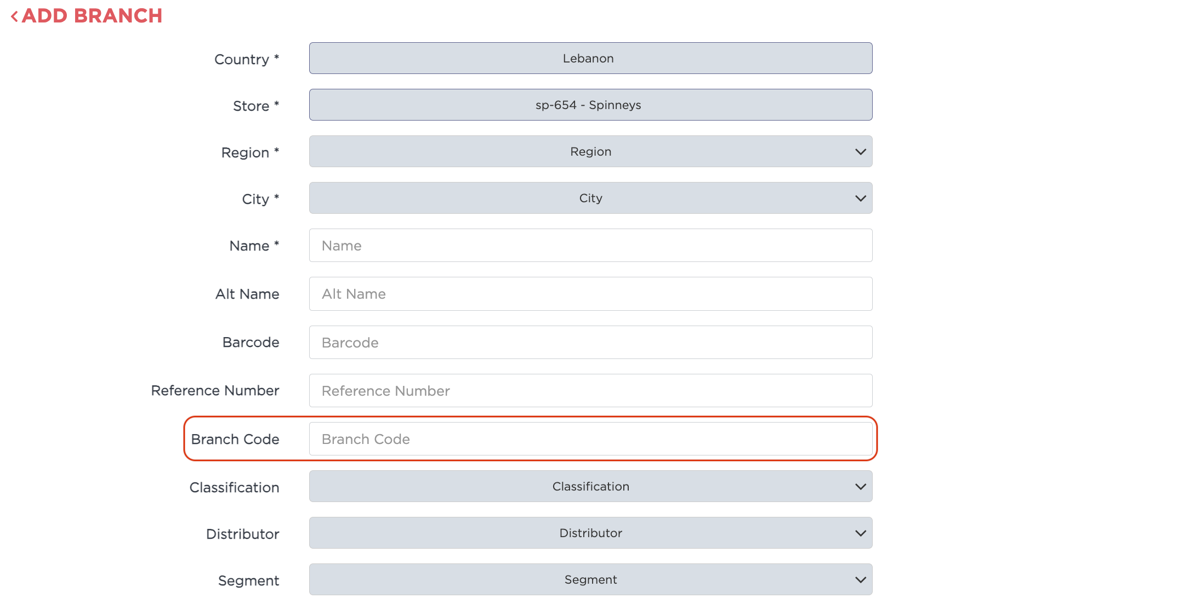Click the ADD BRANCH heading link
Viewport: 1189px width, 604px height.
(x=92, y=16)
